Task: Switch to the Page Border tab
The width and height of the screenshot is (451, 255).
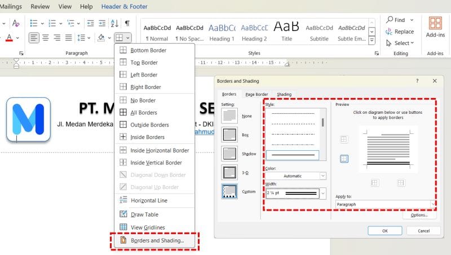Action: 257,95
